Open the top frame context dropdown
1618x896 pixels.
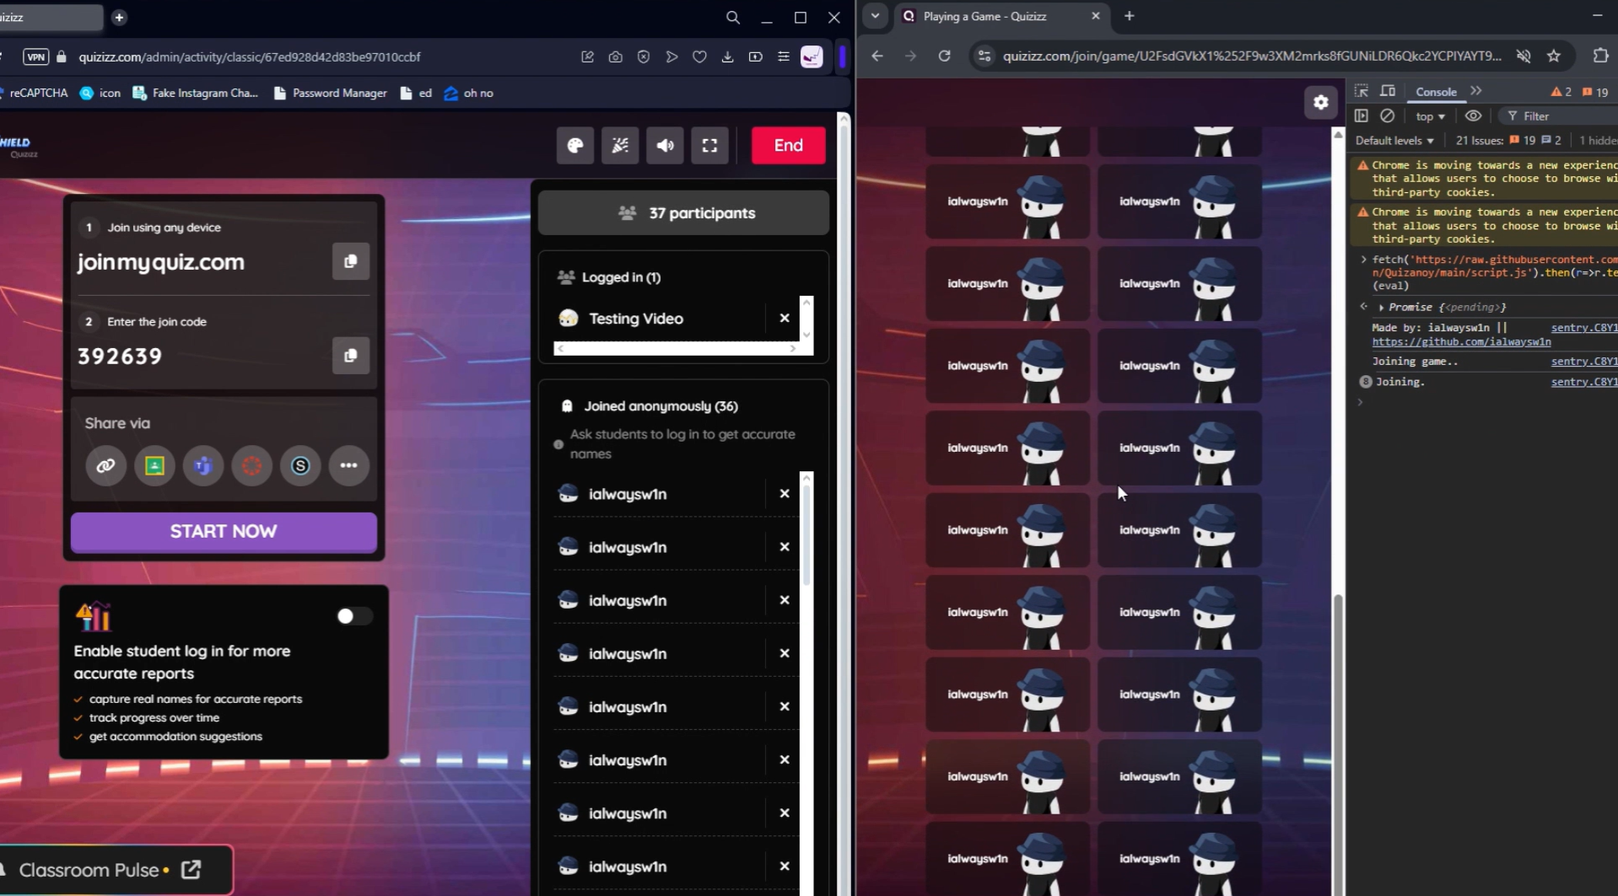pos(1427,115)
